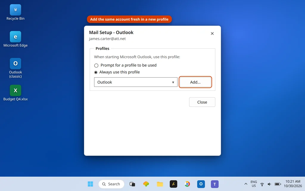Open the Budget Q4.xlsx desktop file
Viewport: 305px width, 191px height.
(15, 93)
